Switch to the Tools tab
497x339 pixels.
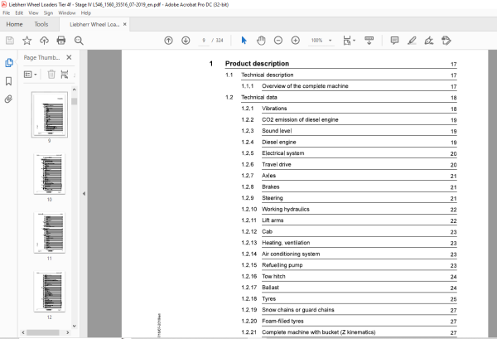pyautogui.click(x=41, y=24)
